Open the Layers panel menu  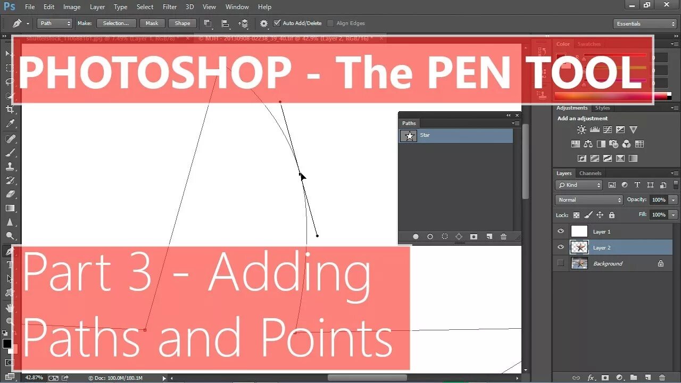pos(675,173)
